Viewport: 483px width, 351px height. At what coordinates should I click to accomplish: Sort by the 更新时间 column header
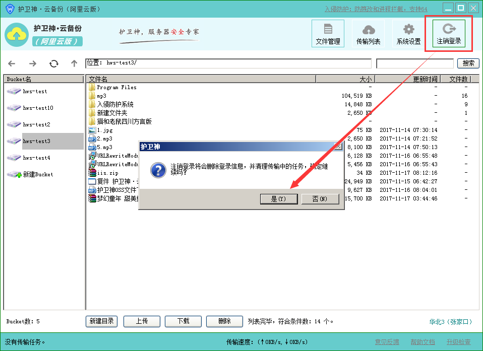407,79
